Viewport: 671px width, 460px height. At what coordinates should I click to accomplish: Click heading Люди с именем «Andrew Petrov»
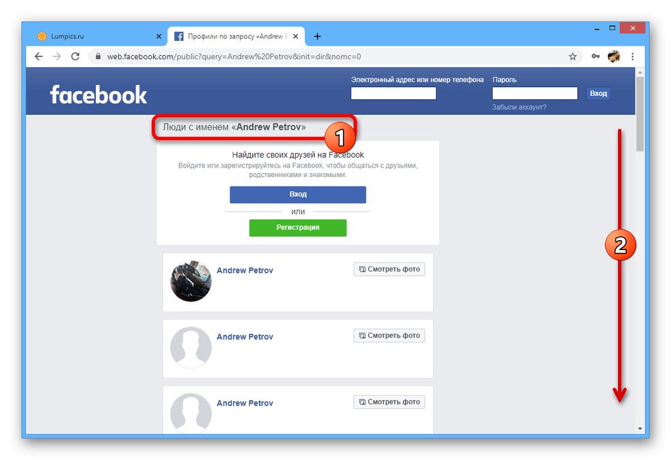pyautogui.click(x=234, y=127)
